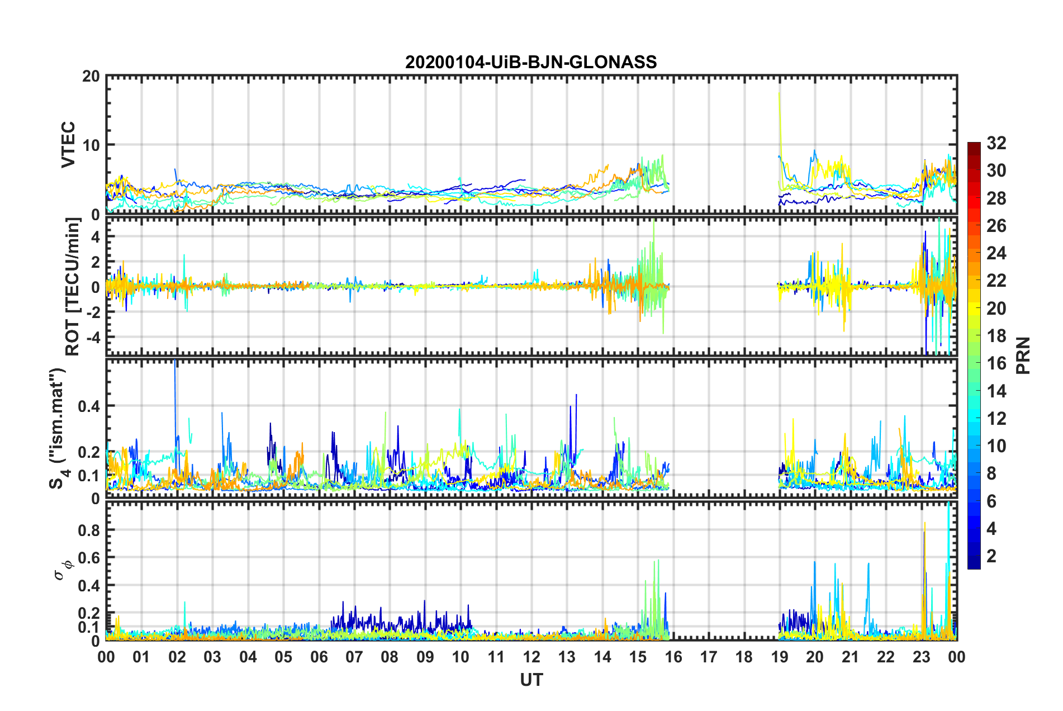Click the plot title 20200104-UiB-BJN-GLONASS
The width and height of the screenshot is (1063, 711).
(531, 61)
